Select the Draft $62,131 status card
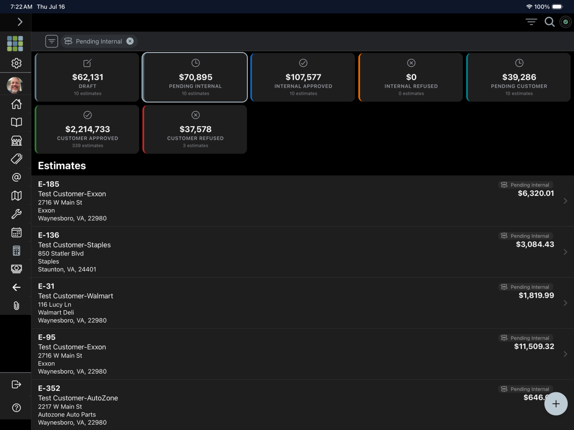The height and width of the screenshot is (430, 574). (87, 77)
